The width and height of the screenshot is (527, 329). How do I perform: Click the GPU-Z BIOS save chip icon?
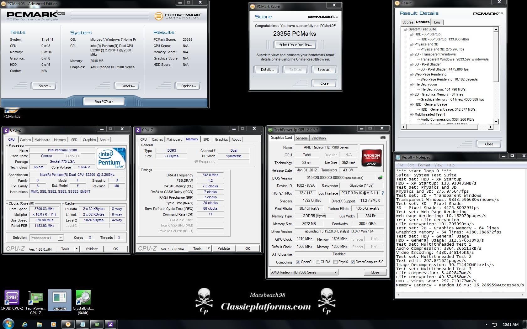tap(380, 178)
